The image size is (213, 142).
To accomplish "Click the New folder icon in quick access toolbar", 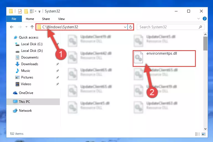I will pos(26,11).
